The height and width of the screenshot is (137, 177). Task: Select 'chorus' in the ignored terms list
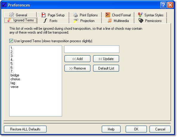(15, 79)
